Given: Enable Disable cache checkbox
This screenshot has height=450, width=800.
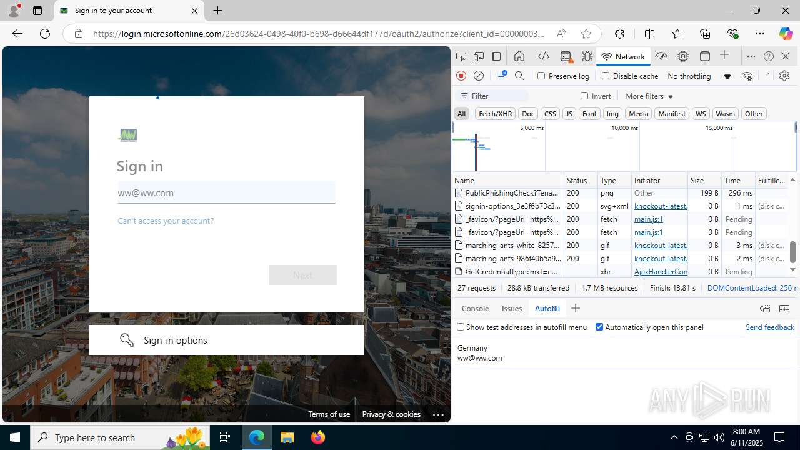Looking at the screenshot, I should tap(606, 76).
